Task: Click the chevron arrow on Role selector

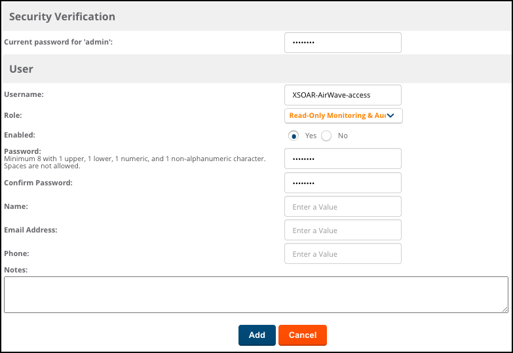Action: (390, 116)
